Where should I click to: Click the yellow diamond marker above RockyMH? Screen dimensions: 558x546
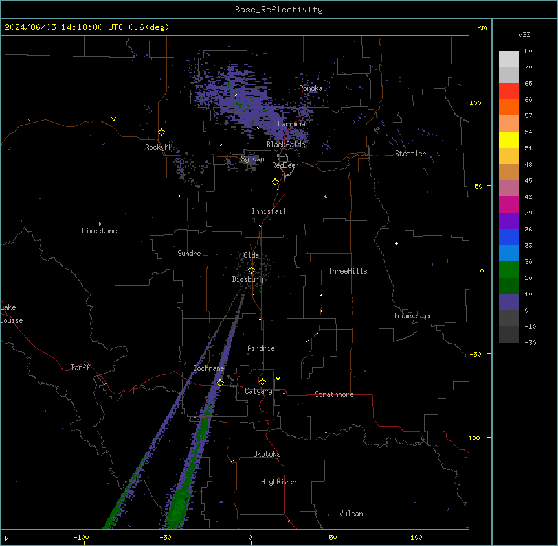tap(161, 132)
